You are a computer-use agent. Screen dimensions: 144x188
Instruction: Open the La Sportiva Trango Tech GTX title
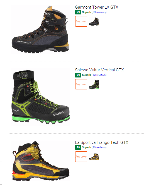102,142
